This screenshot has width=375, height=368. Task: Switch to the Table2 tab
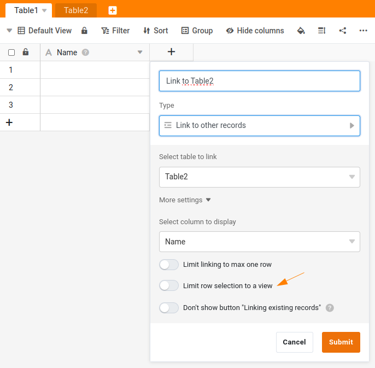pyautogui.click(x=76, y=10)
